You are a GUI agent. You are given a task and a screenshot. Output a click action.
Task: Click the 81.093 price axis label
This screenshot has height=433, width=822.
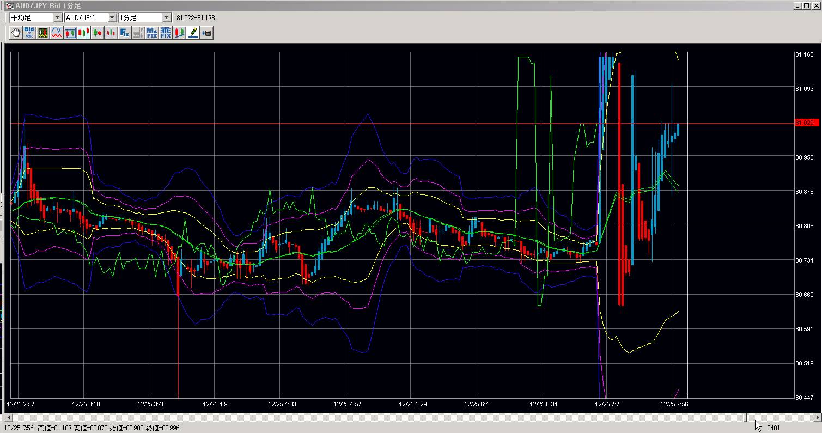(x=805, y=89)
